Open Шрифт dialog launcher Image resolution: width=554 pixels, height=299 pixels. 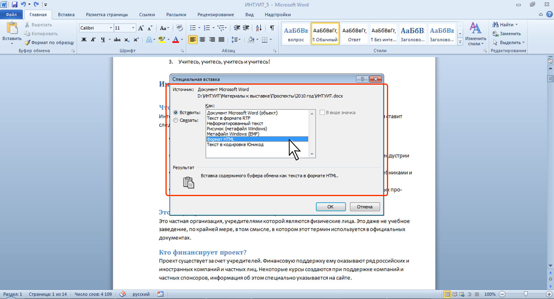click(x=182, y=51)
